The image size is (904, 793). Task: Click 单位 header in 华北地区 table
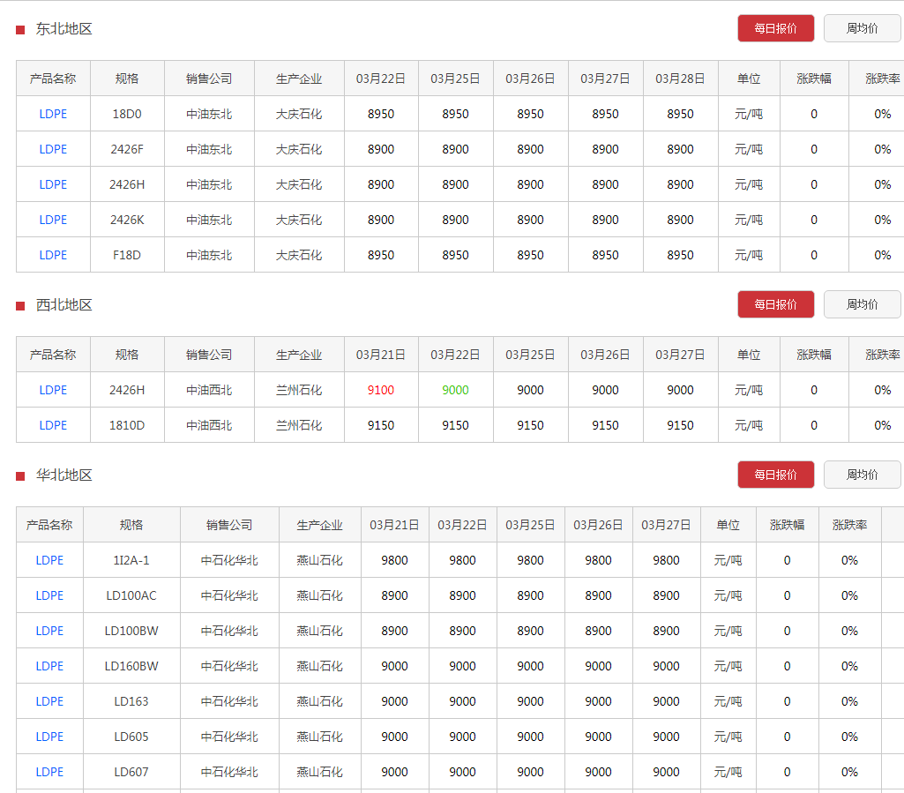(728, 525)
